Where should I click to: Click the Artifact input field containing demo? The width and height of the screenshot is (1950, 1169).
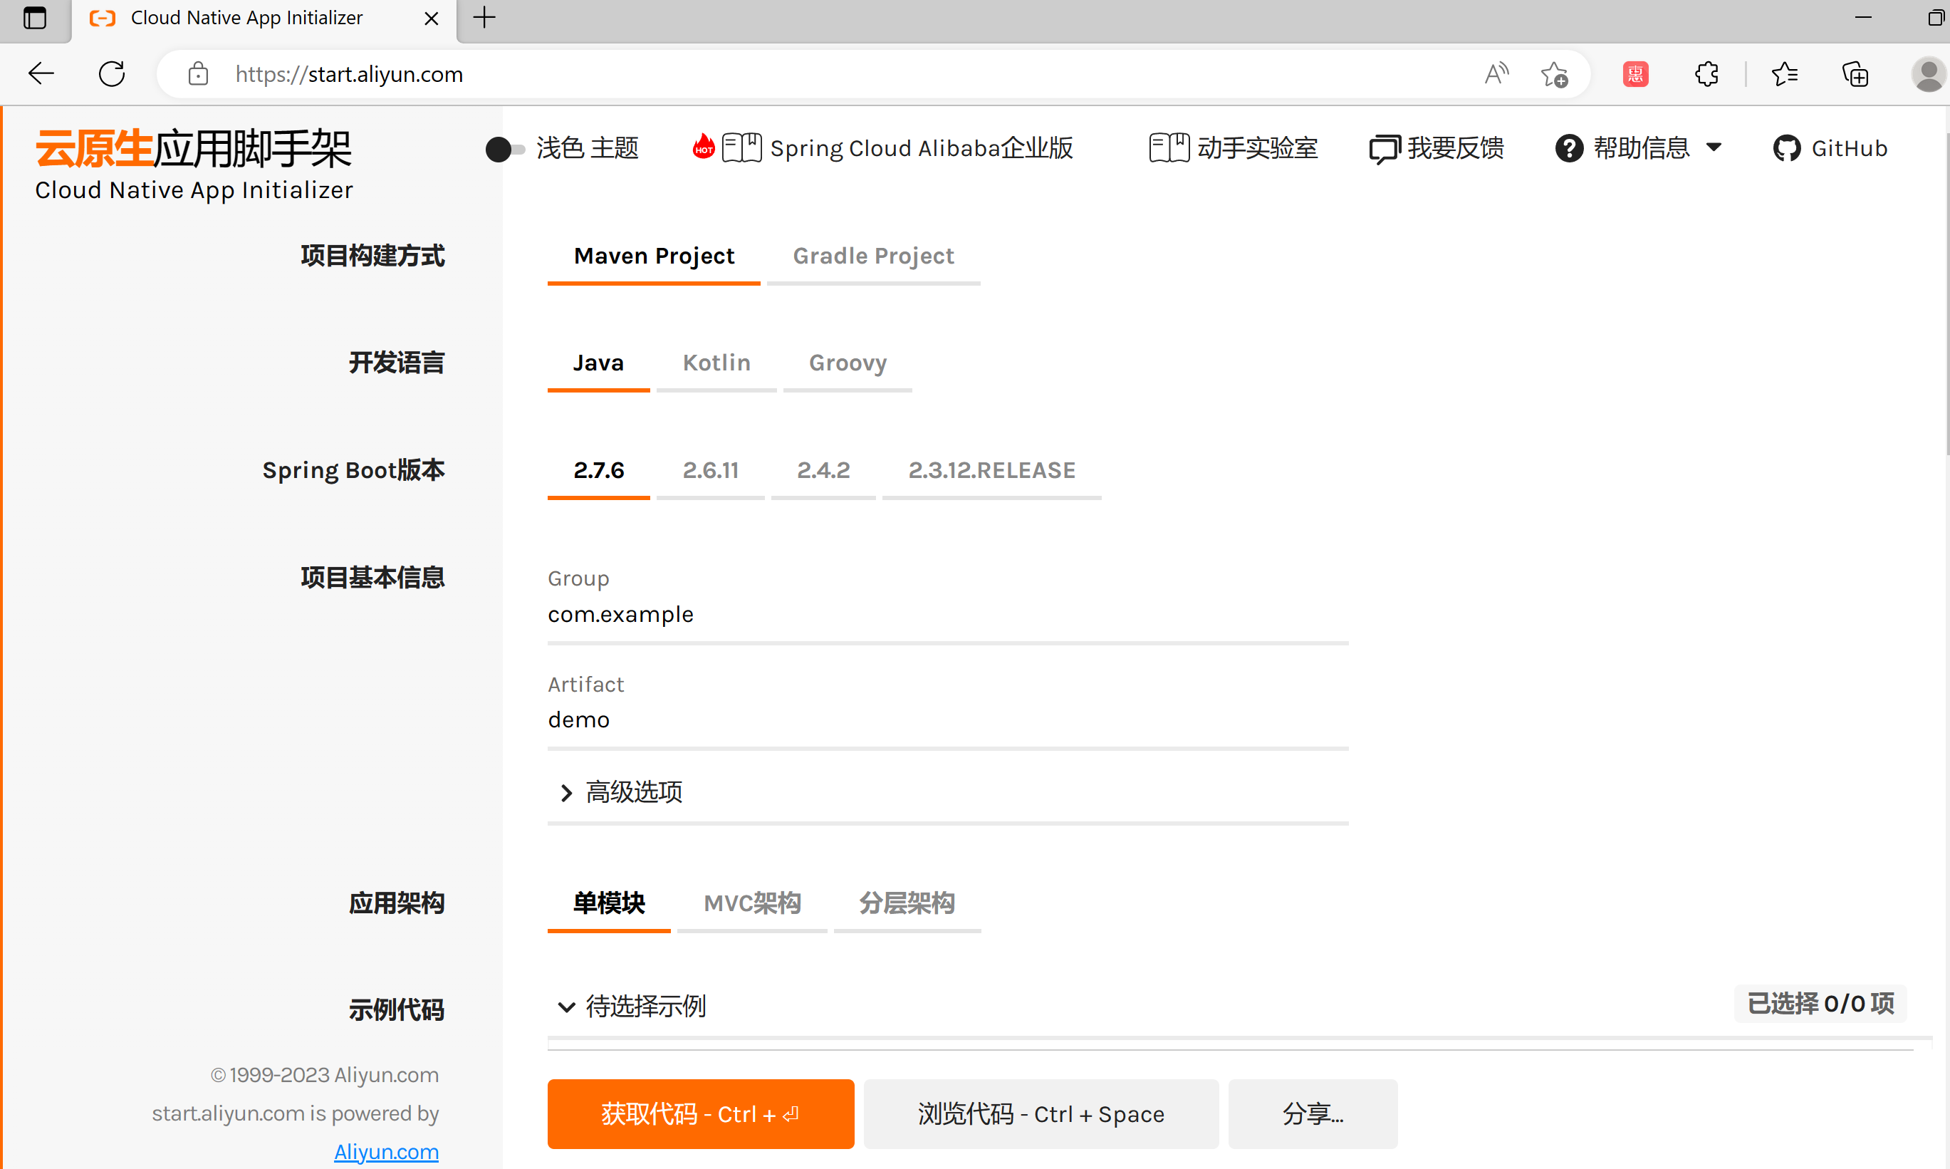pyautogui.click(x=945, y=719)
